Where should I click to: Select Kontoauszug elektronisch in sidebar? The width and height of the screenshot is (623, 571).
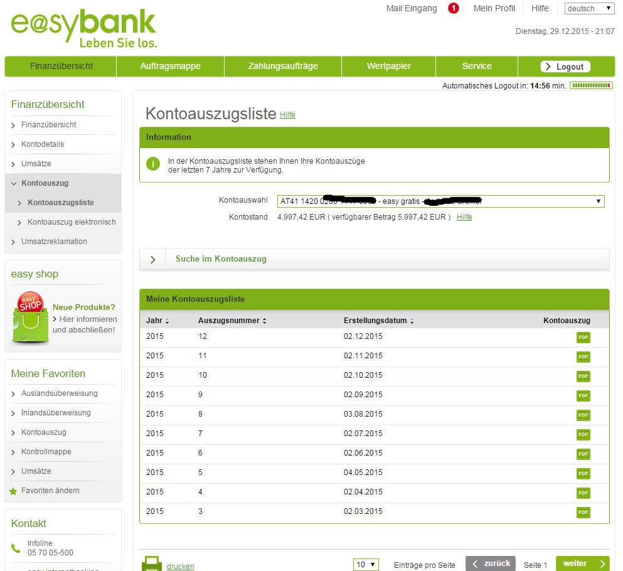tap(72, 222)
